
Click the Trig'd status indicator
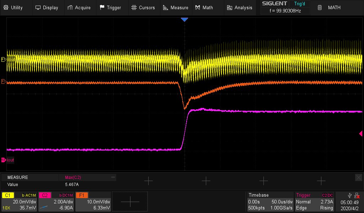tap(300, 4)
